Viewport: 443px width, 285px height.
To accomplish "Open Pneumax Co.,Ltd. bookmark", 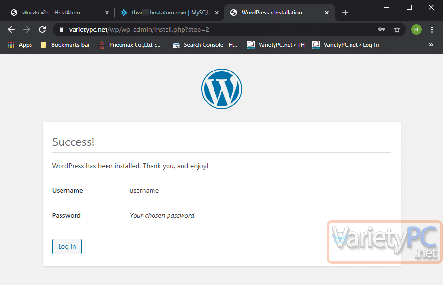I will coord(130,45).
